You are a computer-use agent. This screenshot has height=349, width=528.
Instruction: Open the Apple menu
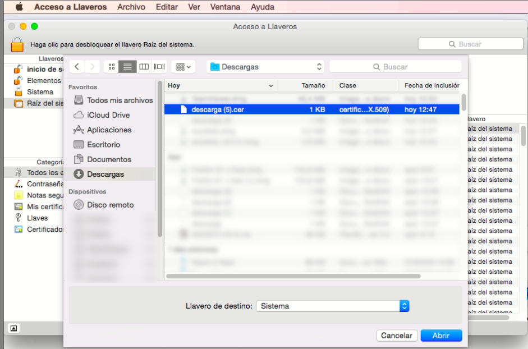[x=19, y=7]
